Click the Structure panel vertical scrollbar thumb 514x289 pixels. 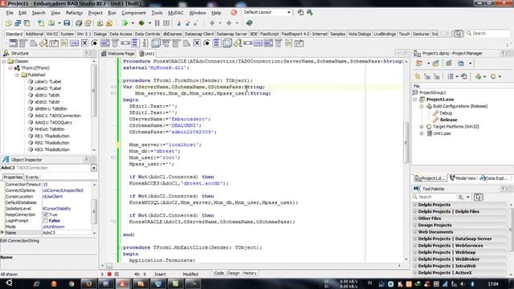[x=94, y=91]
